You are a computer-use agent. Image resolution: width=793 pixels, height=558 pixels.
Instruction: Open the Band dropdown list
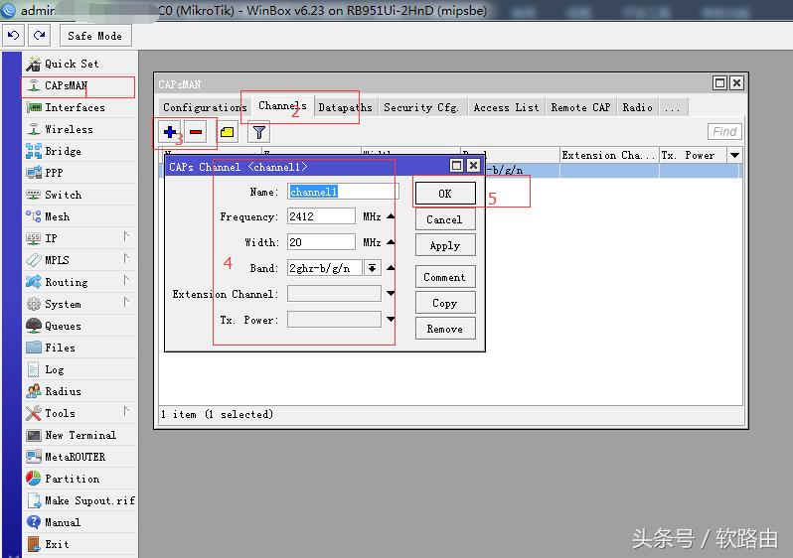tap(373, 268)
